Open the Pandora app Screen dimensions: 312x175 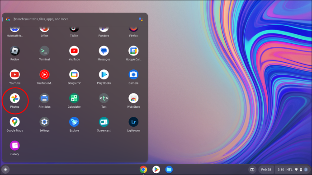click(104, 29)
